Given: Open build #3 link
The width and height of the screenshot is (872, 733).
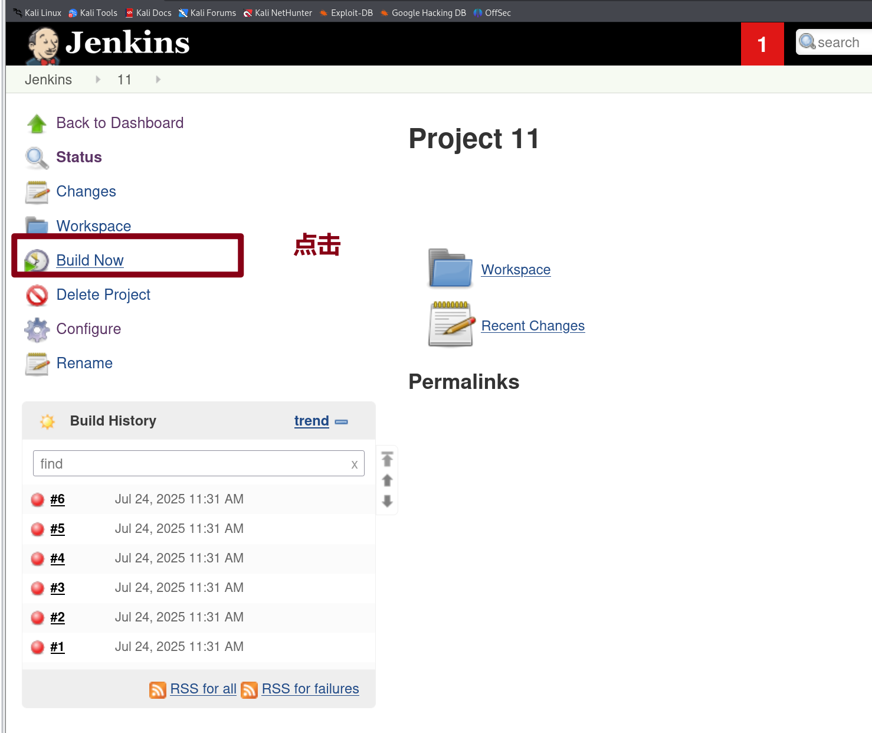Looking at the screenshot, I should coord(57,588).
